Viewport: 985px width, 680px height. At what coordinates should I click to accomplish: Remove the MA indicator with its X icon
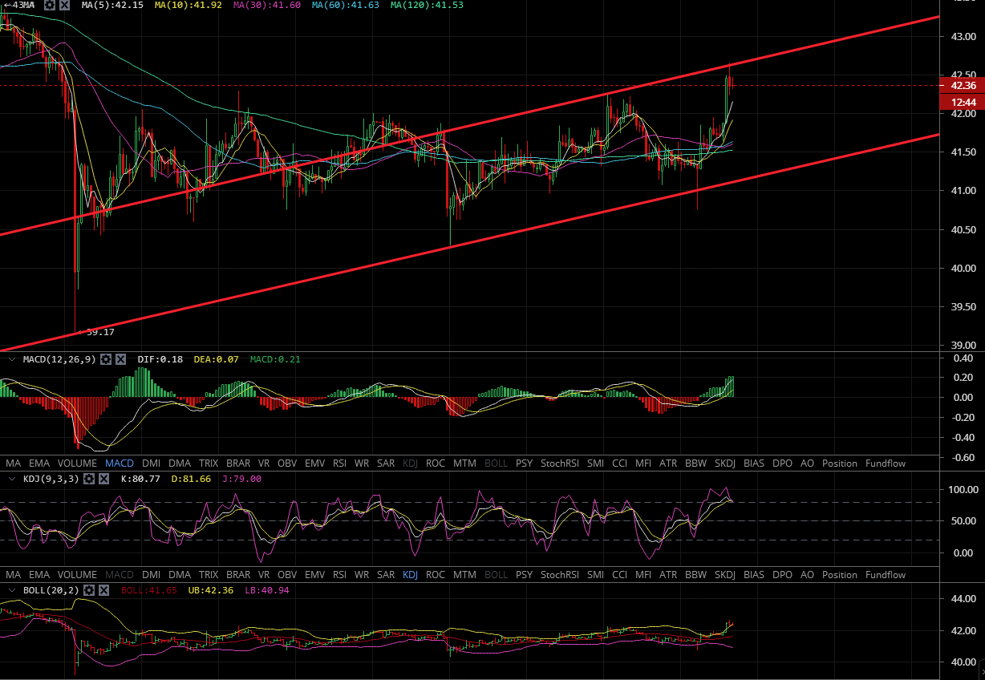pos(64,5)
